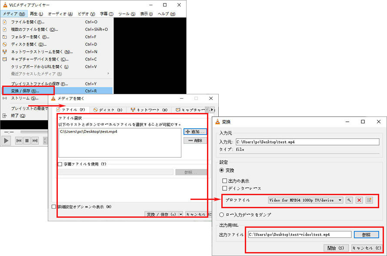Click 変換 / 保存 button in open media dialog
This screenshot has width=387, height=256.
click(161, 214)
